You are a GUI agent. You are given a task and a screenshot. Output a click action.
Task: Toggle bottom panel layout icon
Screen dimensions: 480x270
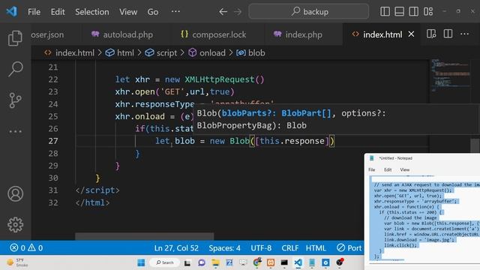399,12
